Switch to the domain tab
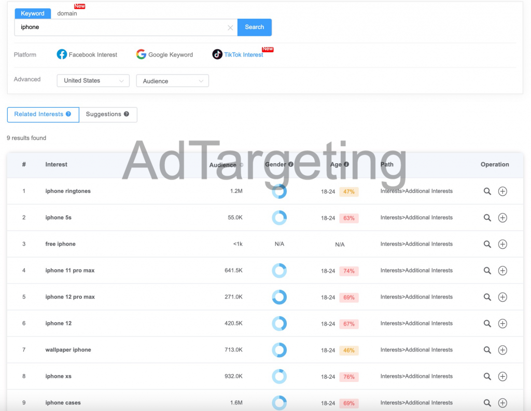531x411 pixels. pyautogui.click(x=67, y=13)
